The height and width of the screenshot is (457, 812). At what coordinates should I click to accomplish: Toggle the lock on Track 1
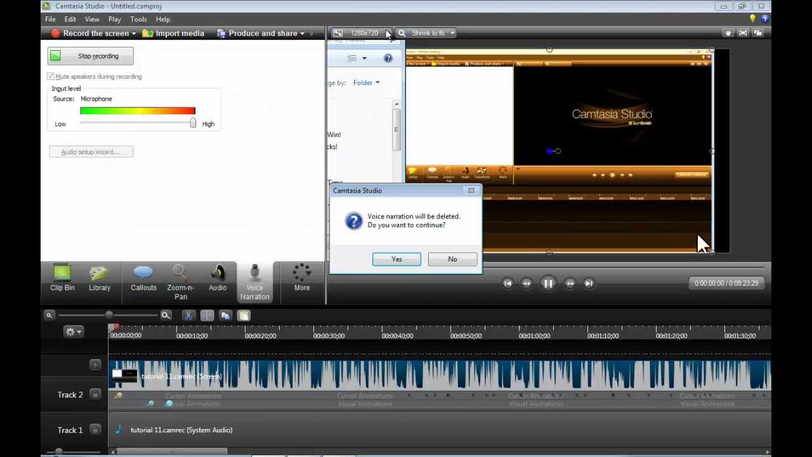pos(95,430)
